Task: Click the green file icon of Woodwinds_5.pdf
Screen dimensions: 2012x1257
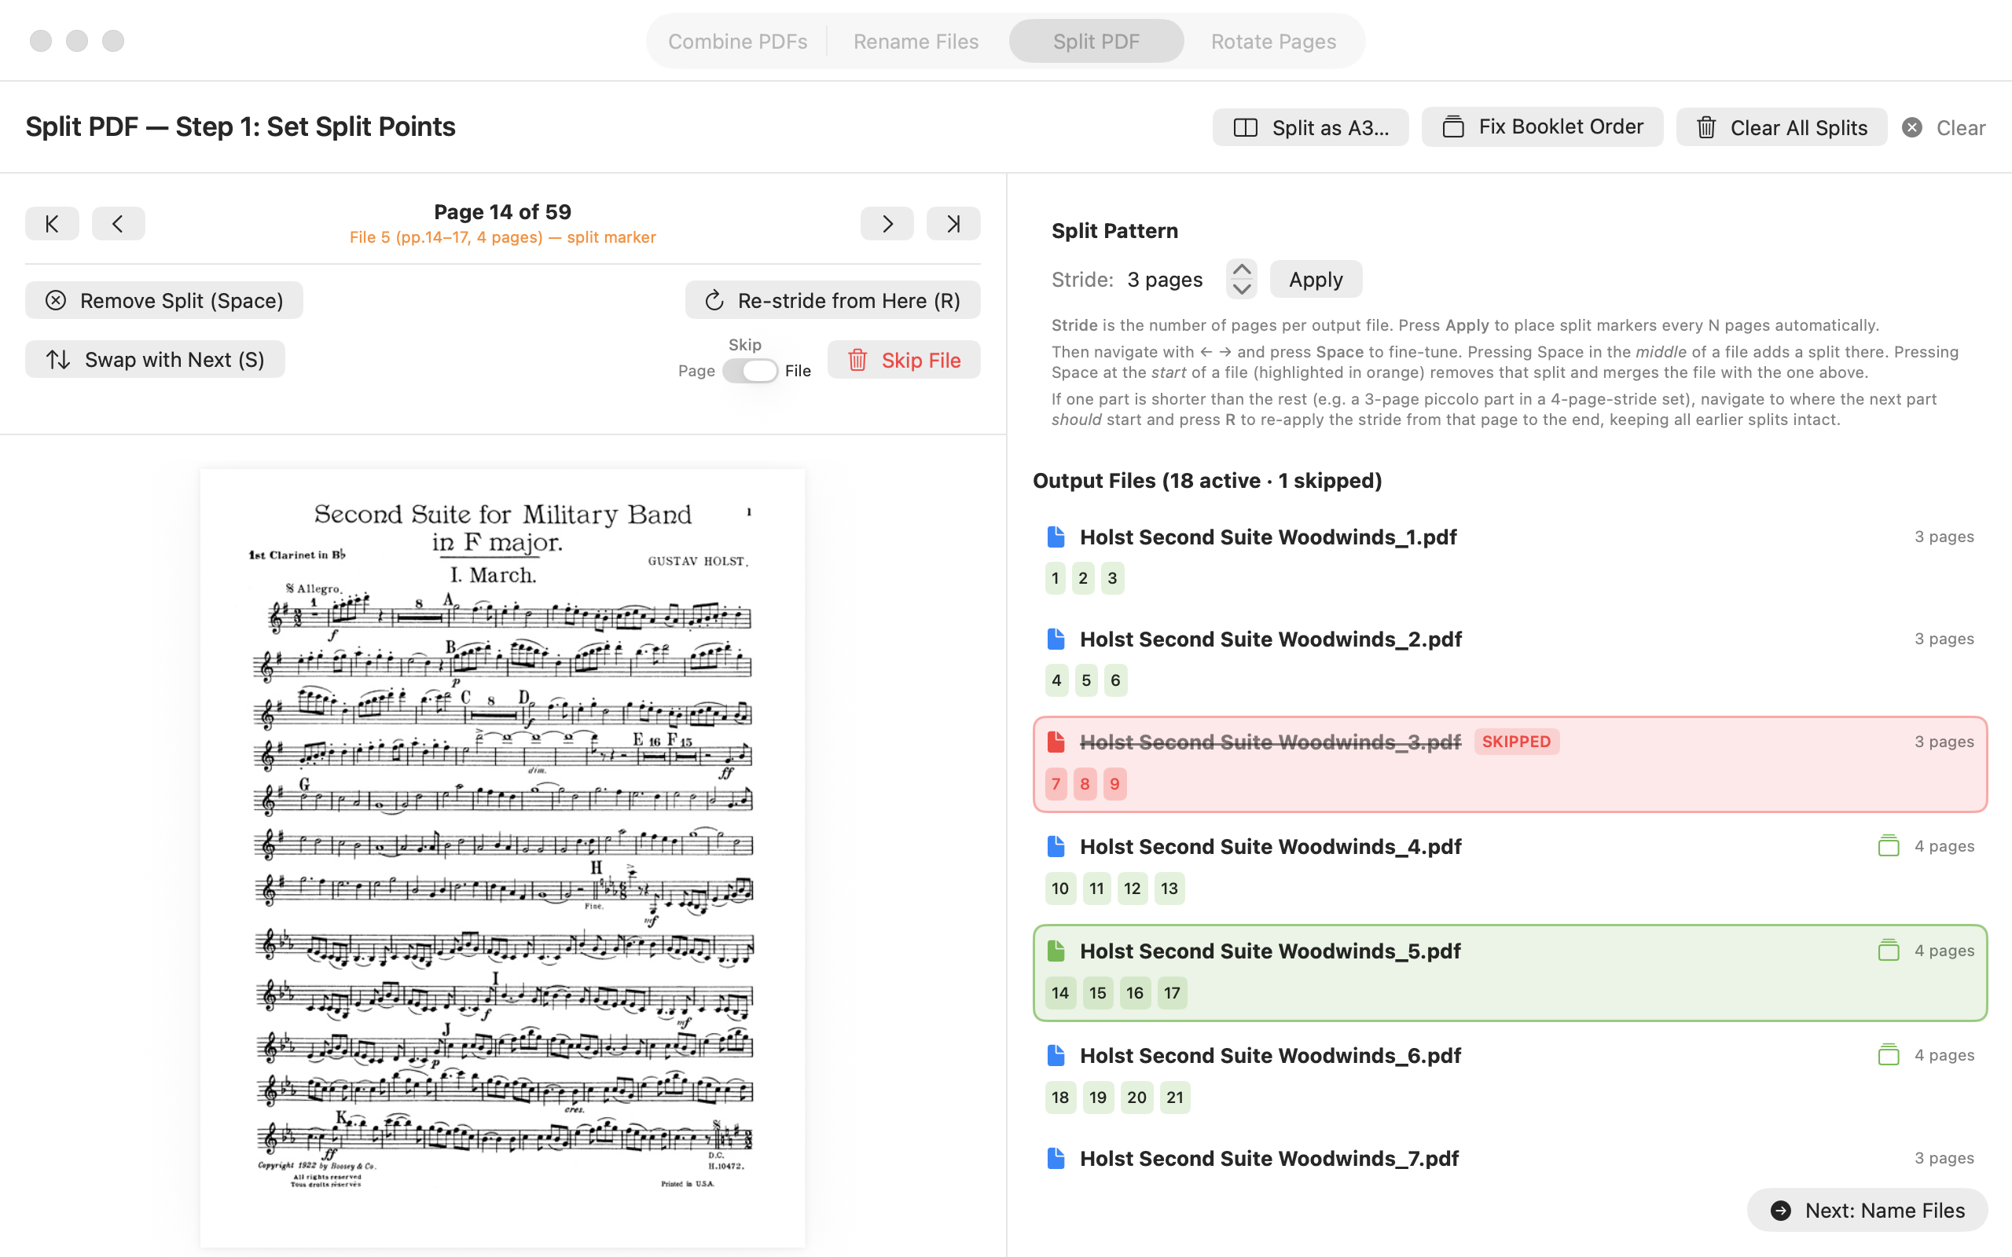Action: [1056, 951]
